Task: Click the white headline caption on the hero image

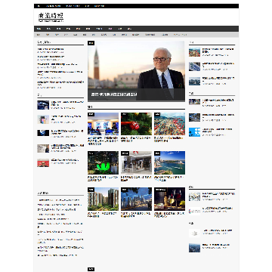Action: (x=114, y=94)
